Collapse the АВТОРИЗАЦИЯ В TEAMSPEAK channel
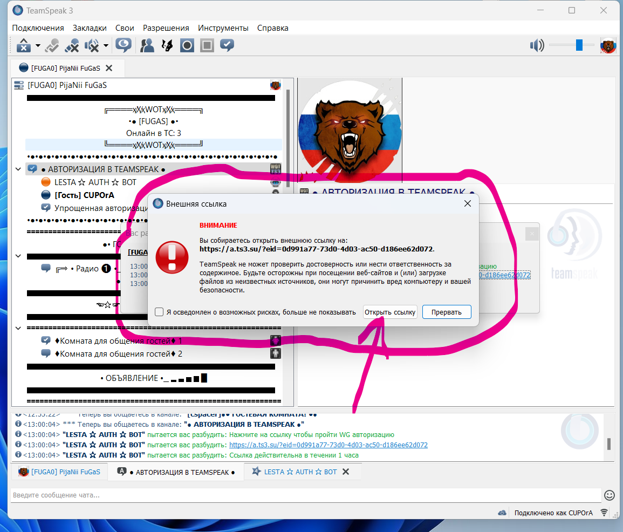This screenshot has width=623, height=532. [x=18, y=169]
